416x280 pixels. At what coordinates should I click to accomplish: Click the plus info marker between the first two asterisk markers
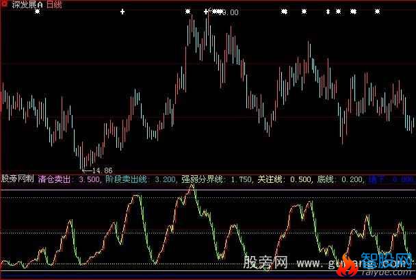pyautogui.click(x=122, y=12)
